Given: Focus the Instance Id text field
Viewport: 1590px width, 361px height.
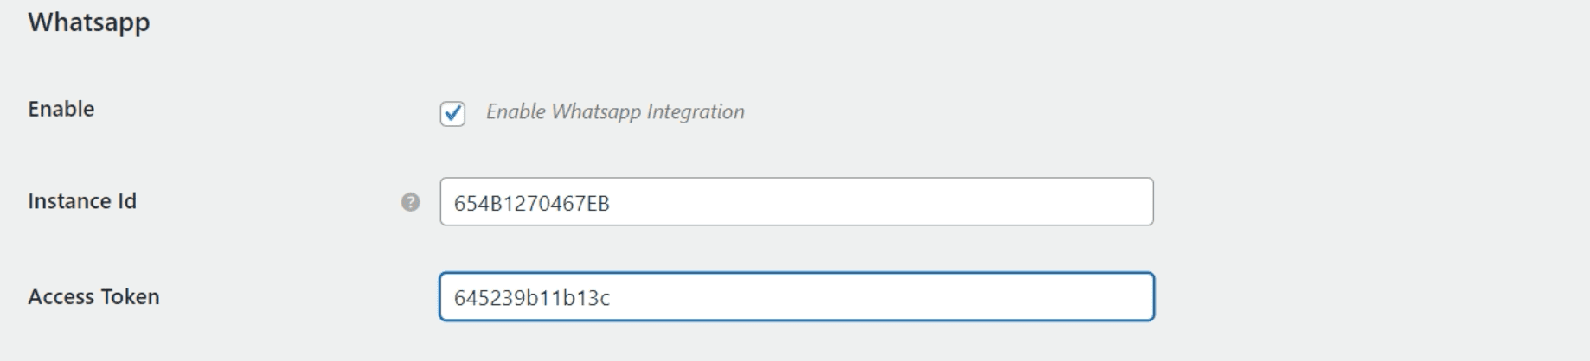Looking at the screenshot, I should tap(796, 202).
